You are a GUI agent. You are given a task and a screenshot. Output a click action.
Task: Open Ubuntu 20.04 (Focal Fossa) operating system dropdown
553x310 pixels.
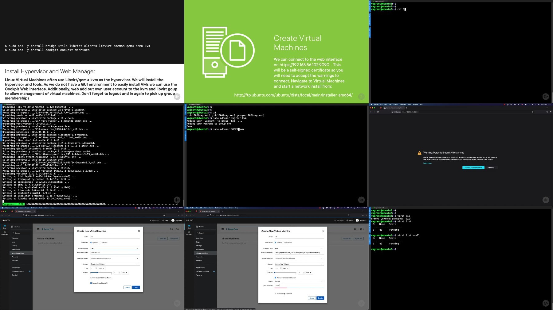tap(299, 258)
